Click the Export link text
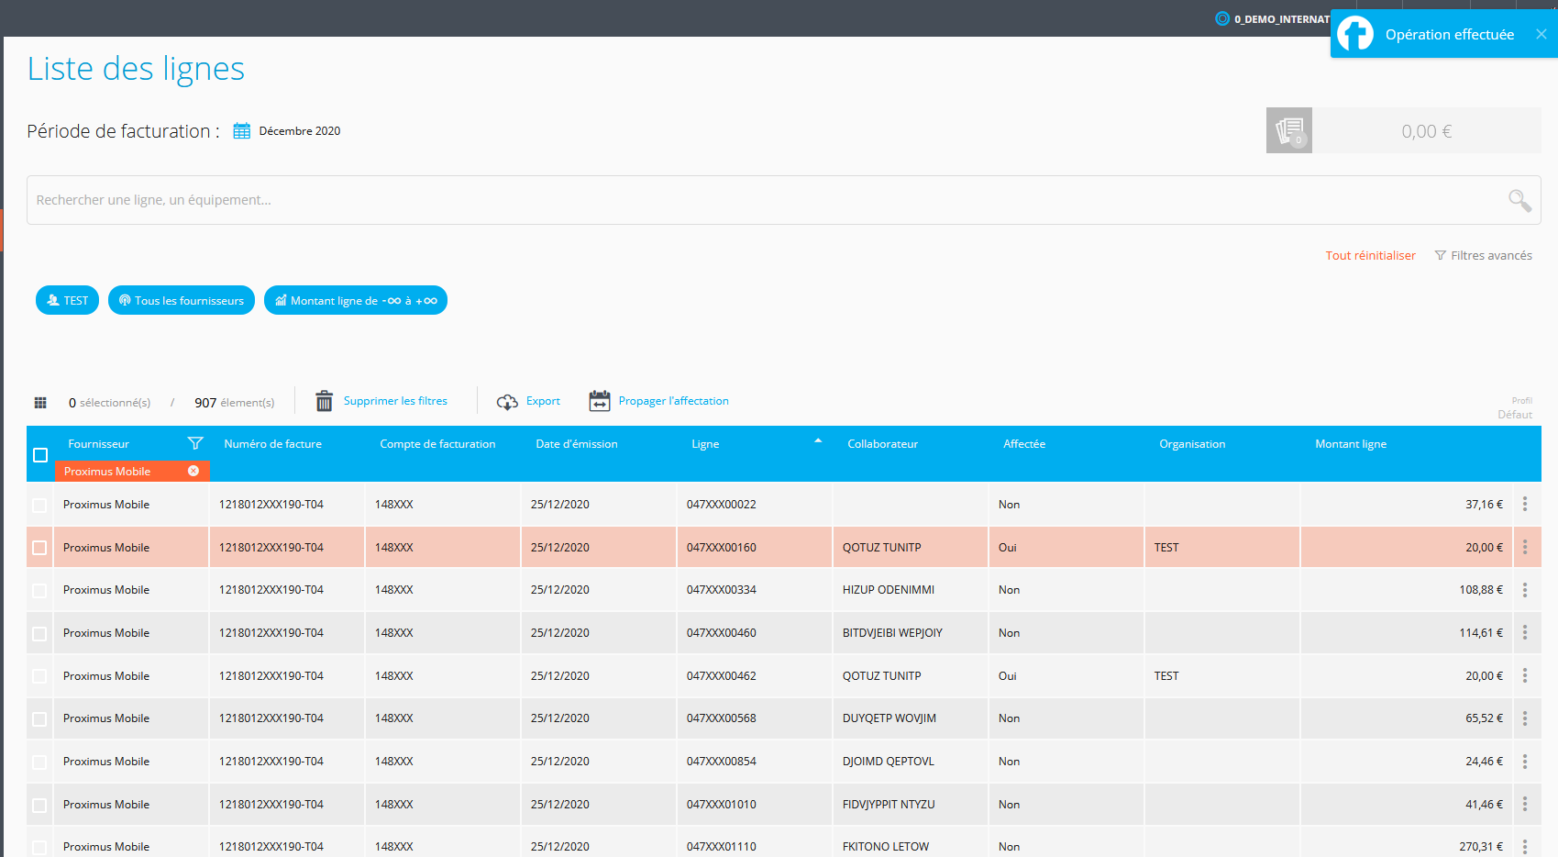Image resolution: width=1558 pixels, height=857 pixels. coord(543,401)
